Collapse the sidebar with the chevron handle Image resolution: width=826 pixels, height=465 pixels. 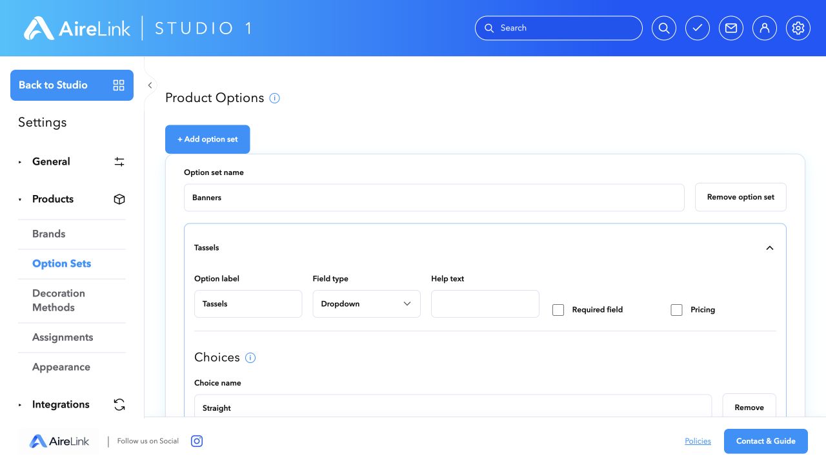click(x=150, y=85)
